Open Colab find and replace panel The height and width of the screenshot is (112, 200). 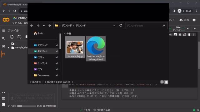click(x=3, y=38)
